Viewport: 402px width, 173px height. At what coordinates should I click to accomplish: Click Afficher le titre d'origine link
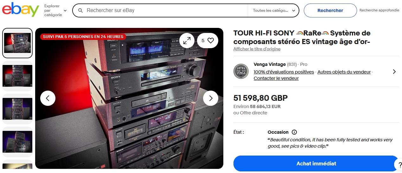click(257, 49)
